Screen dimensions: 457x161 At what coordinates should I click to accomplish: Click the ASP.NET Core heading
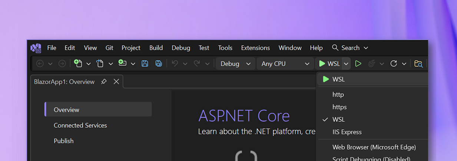(x=244, y=116)
